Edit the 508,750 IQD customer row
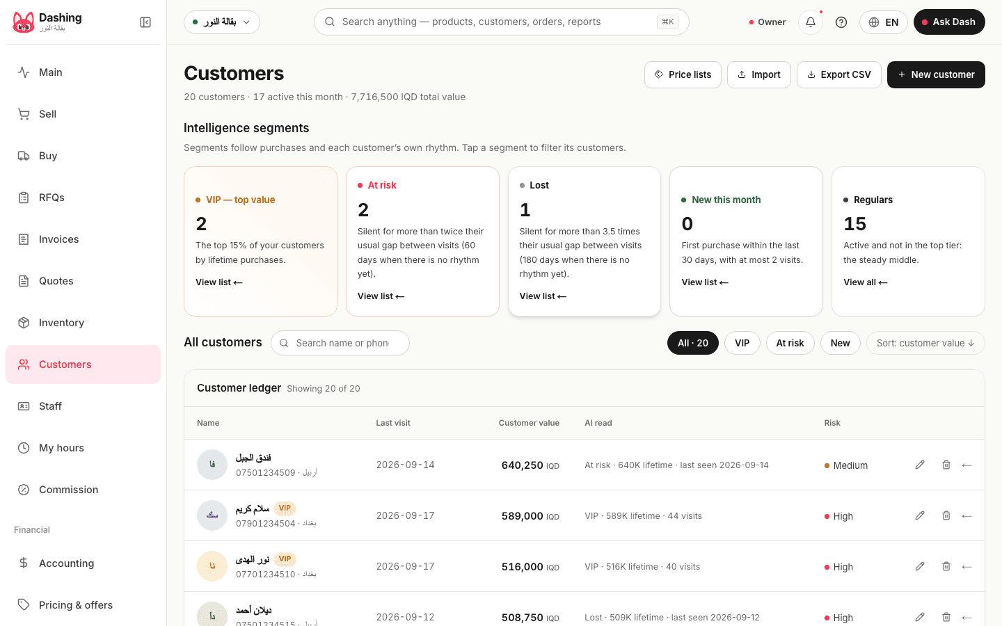 pyautogui.click(x=920, y=617)
